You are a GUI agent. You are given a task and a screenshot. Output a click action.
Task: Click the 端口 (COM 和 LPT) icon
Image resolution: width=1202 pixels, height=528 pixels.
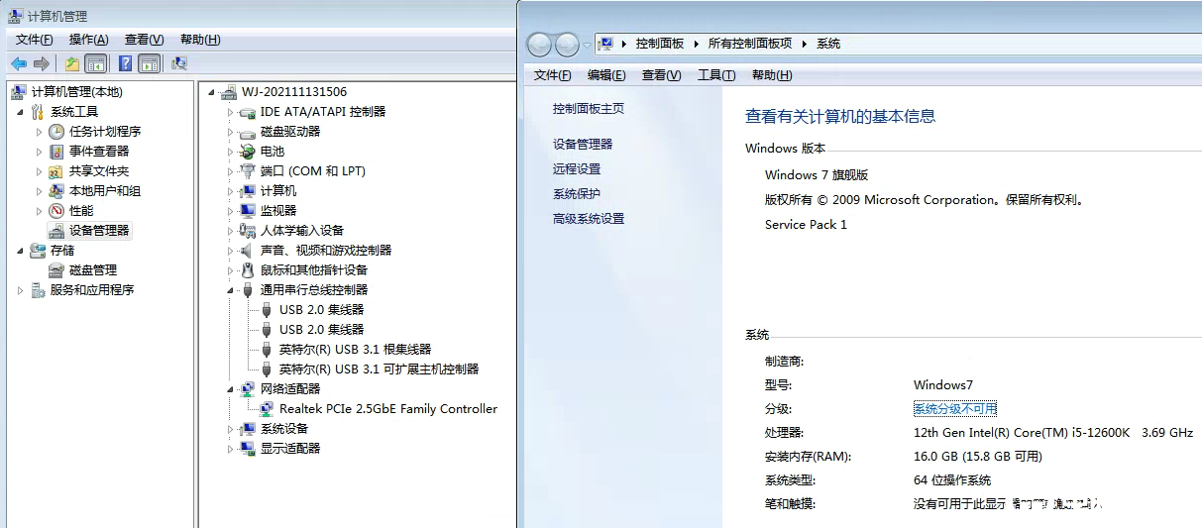248,171
